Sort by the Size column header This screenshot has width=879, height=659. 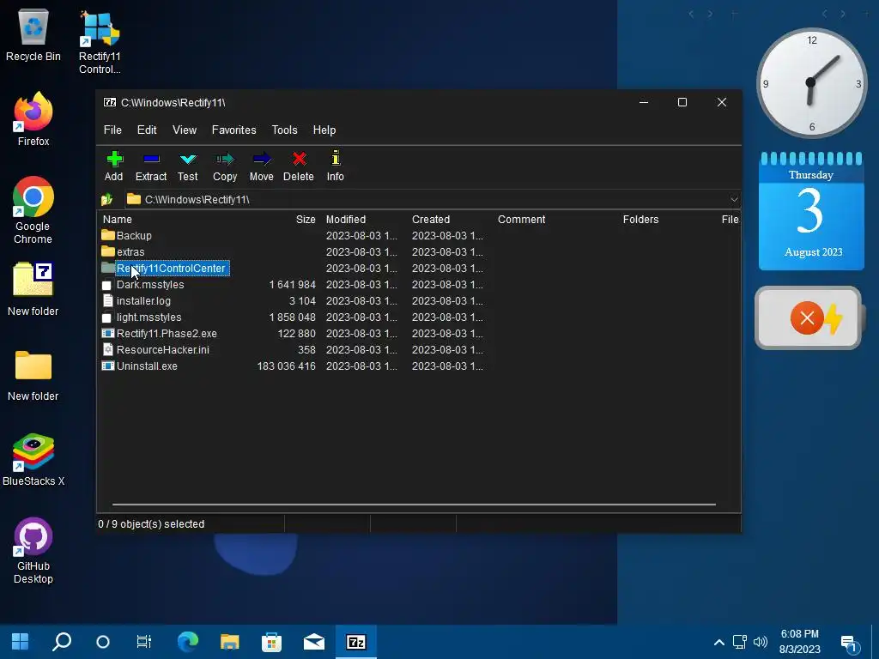click(306, 220)
